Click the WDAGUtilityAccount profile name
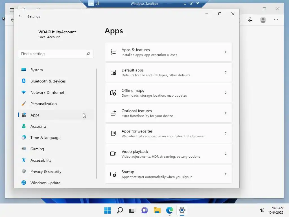The height and width of the screenshot is (217, 289). click(x=57, y=32)
